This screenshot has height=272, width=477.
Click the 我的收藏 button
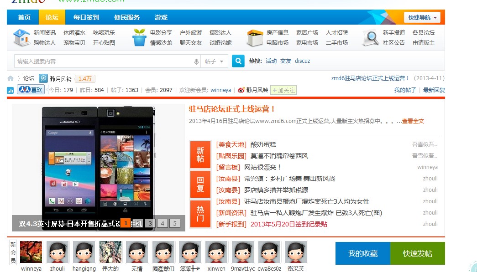pyautogui.click(x=363, y=253)
